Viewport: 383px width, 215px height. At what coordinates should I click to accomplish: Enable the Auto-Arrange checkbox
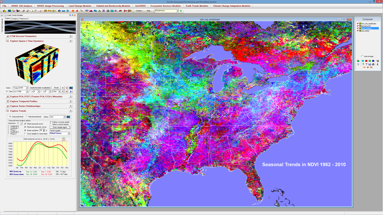coord(362,56)
